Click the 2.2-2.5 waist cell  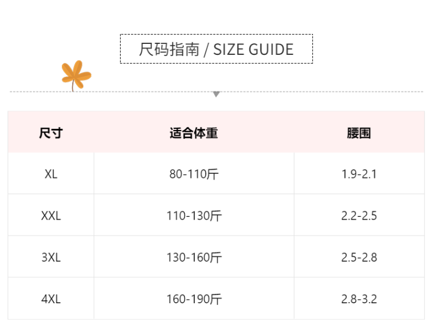[x=359, y=216]
